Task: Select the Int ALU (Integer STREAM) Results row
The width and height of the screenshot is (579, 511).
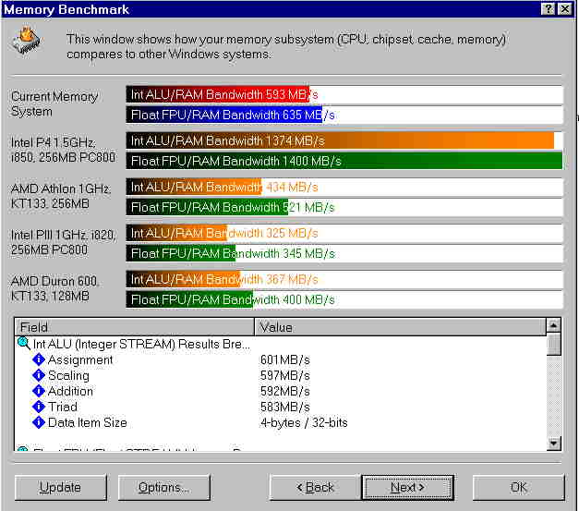Action: [281, 344]
